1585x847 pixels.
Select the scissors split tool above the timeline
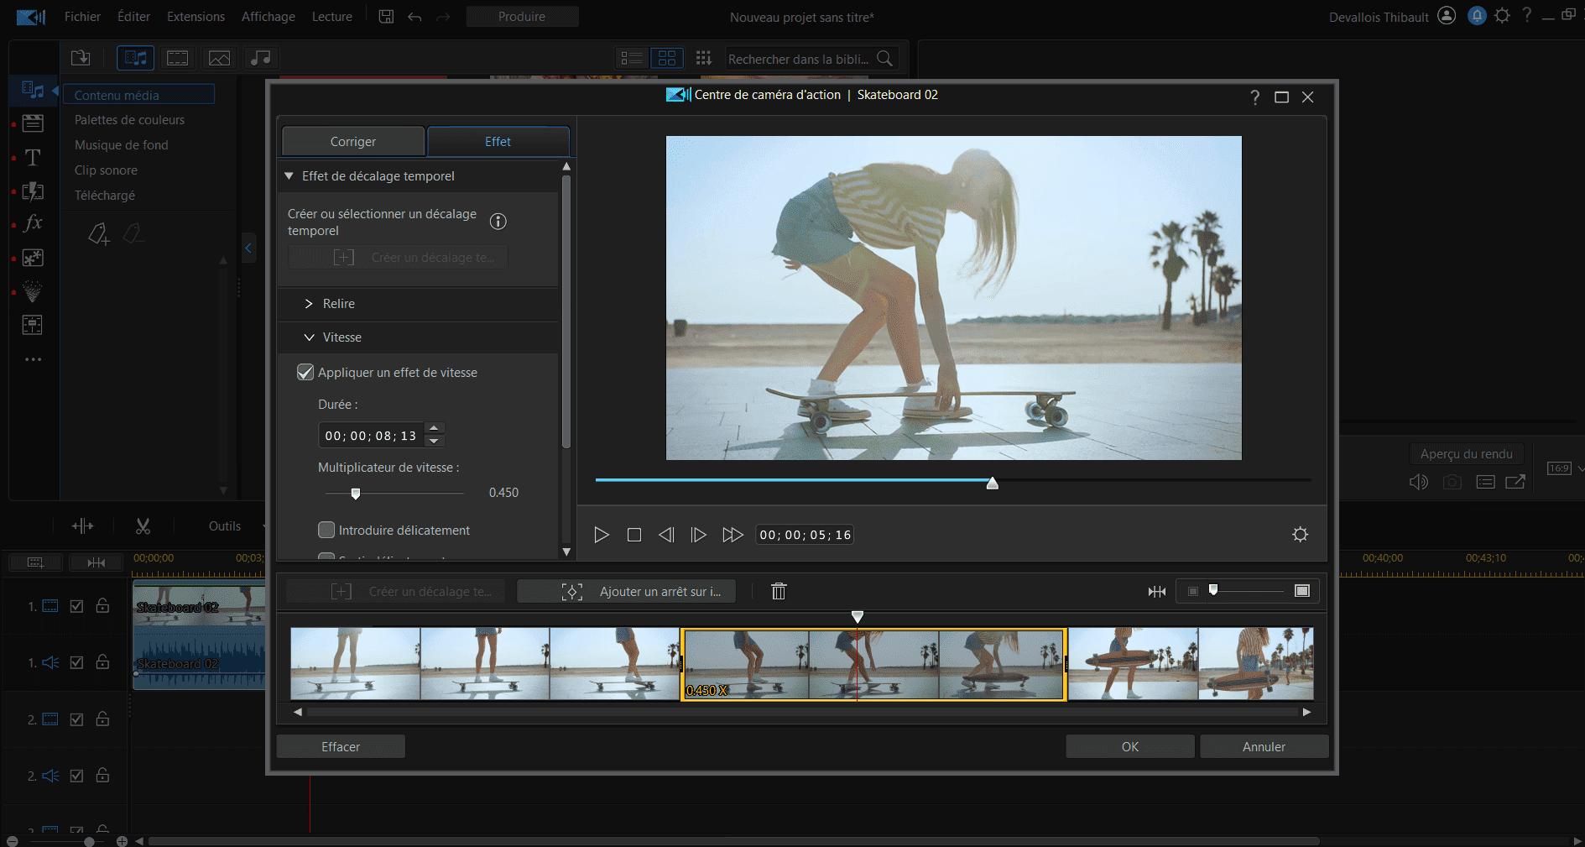click(x=143, y=525)
